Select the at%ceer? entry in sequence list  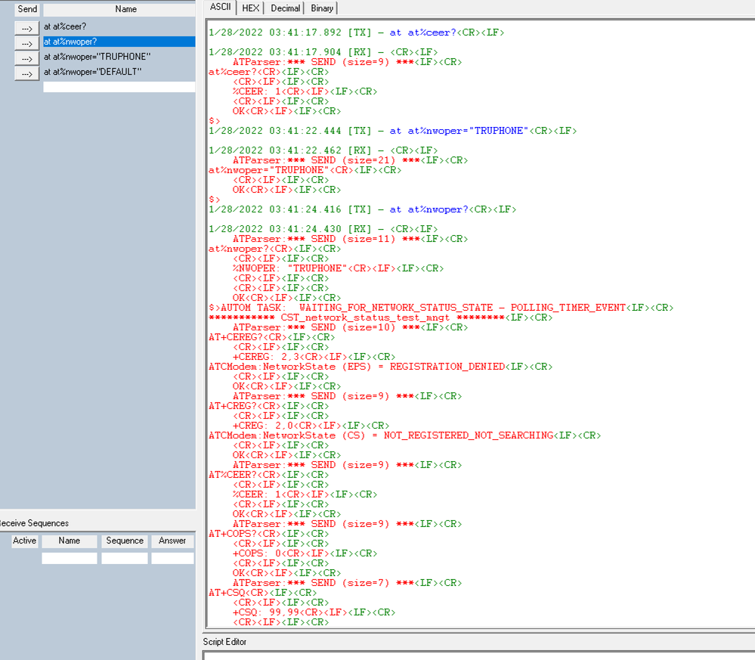119,26
